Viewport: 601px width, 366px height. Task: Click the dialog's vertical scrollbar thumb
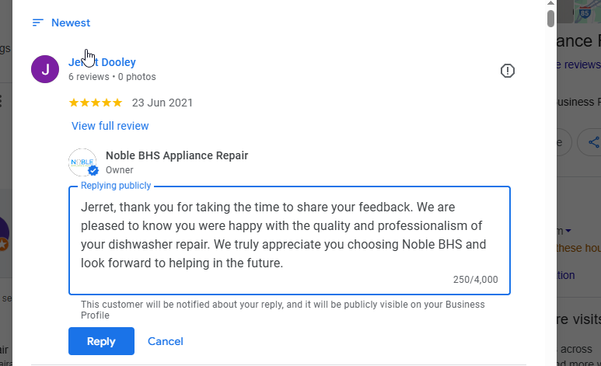coord(550,17)
